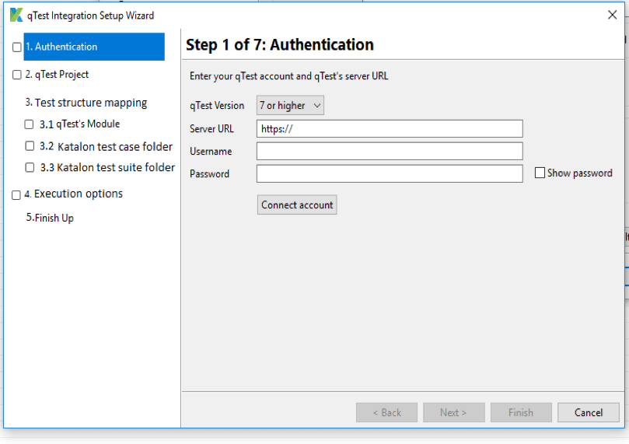
Task: Toggle the checkbox beside 1. Authentication
Action: point(17,47)
